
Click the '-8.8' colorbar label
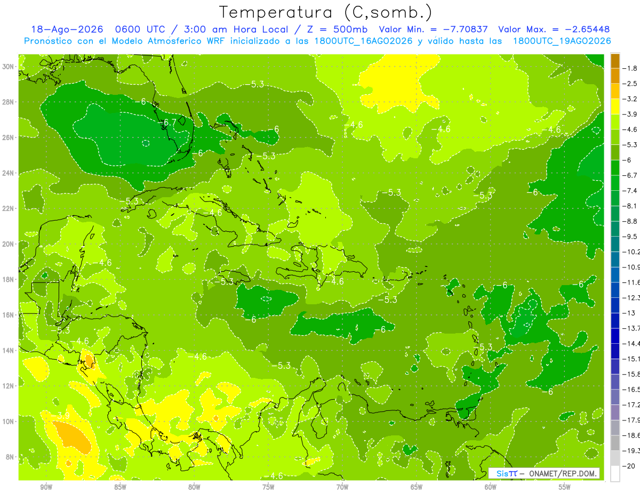pos(630,221)
